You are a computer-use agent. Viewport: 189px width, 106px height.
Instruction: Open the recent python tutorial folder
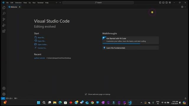(x=40, y=58)
